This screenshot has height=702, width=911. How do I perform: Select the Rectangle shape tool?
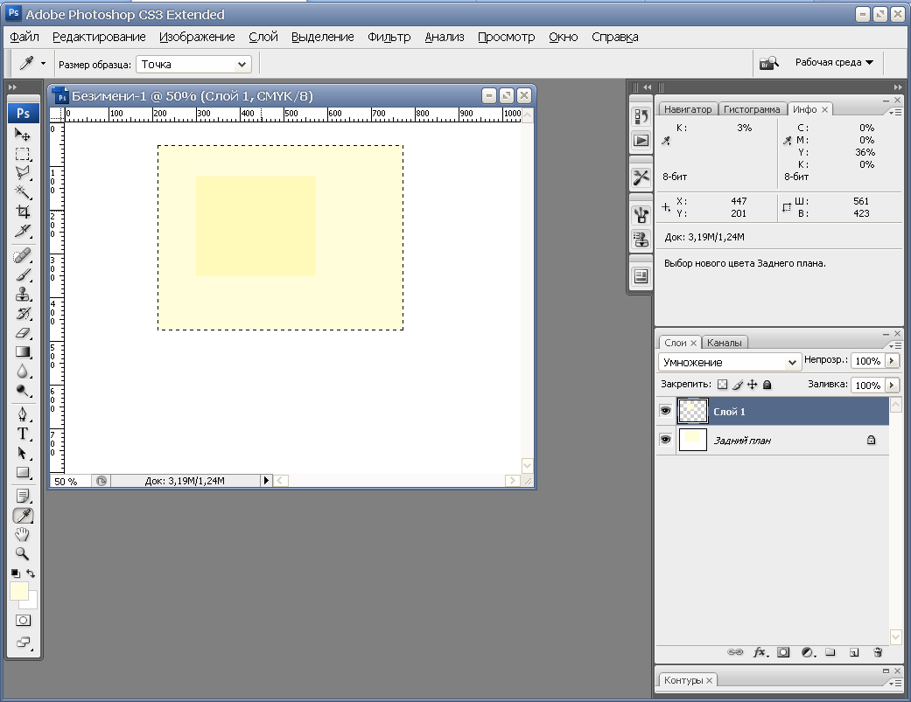23,472
